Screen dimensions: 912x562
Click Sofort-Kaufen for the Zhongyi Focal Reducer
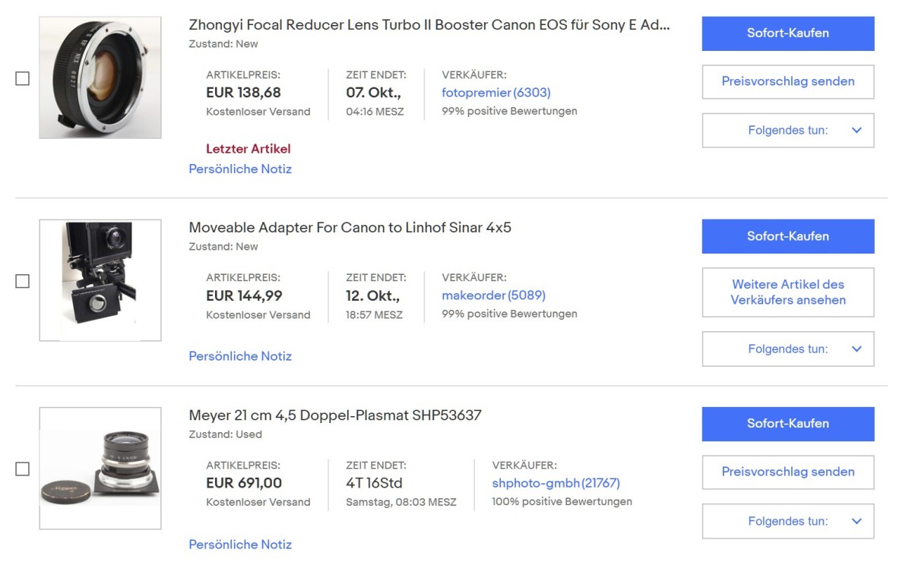click(x=787, y=33)
